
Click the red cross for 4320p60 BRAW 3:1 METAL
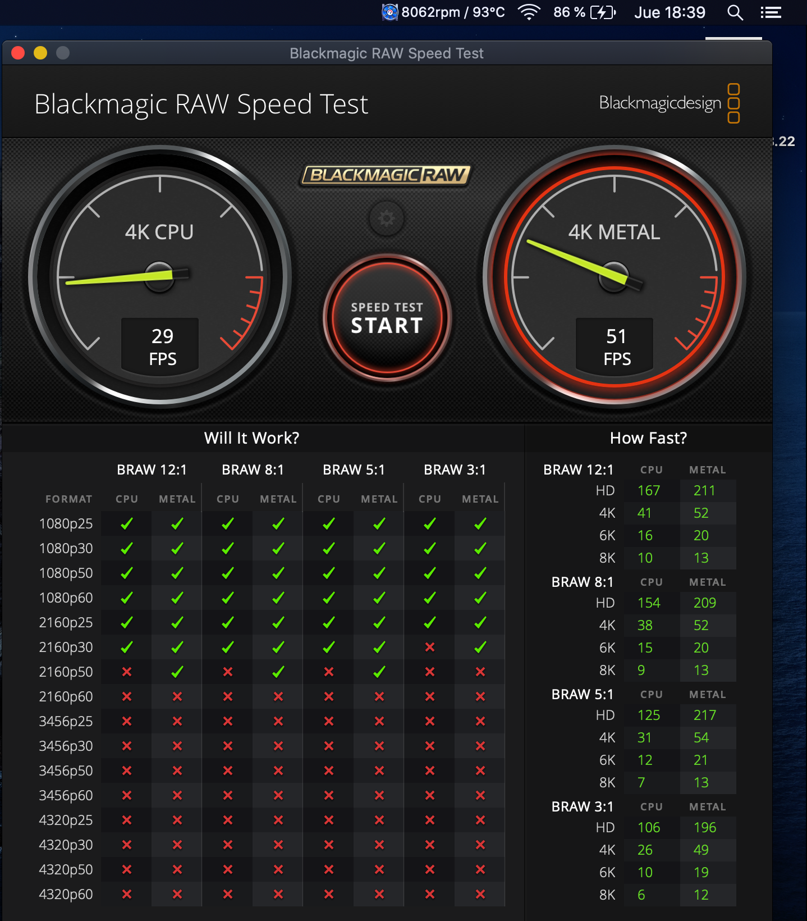[x=480, y=894]
